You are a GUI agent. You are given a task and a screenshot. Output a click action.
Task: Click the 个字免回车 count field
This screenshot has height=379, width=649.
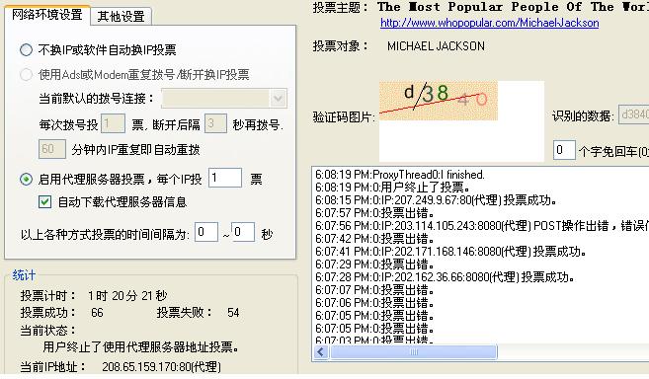(x=564, y=150)
